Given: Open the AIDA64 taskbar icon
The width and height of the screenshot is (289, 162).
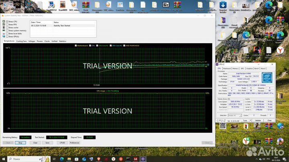Looking at the screenshot, I should point(136,158).
